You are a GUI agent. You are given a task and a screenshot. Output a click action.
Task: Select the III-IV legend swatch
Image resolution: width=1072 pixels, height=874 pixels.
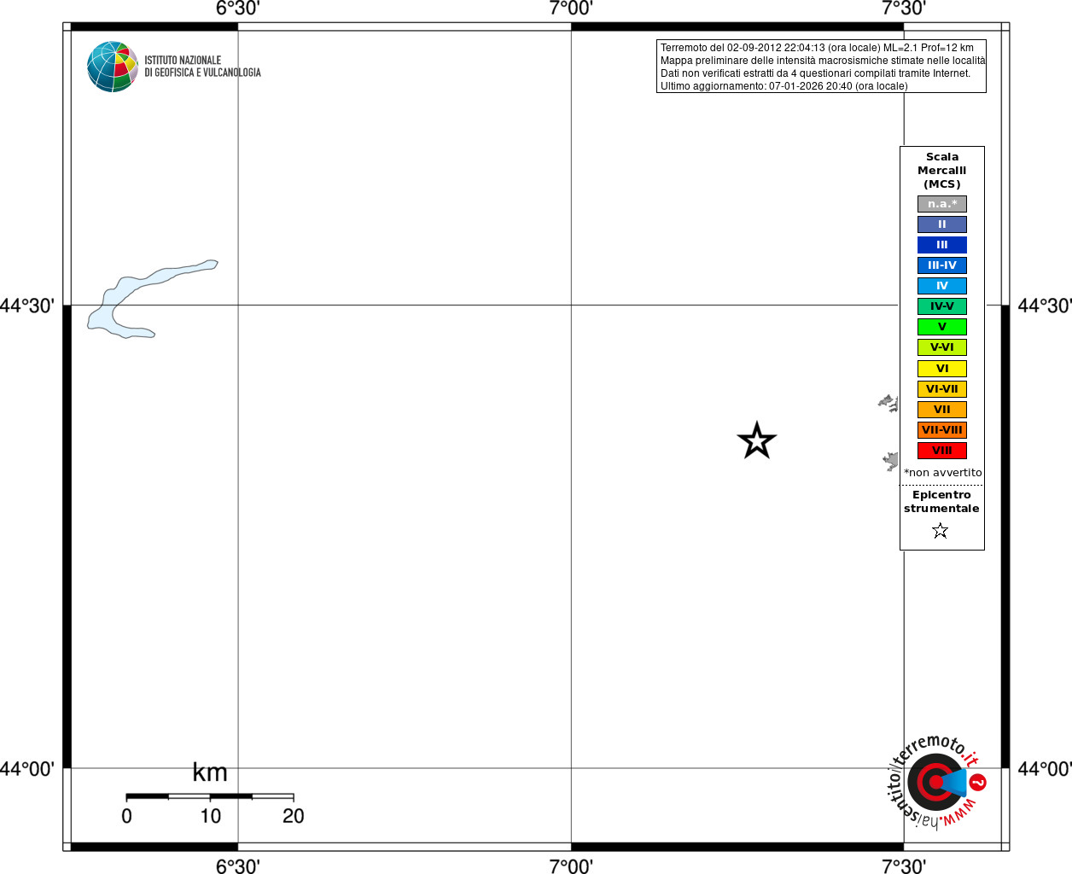[942, 265]
